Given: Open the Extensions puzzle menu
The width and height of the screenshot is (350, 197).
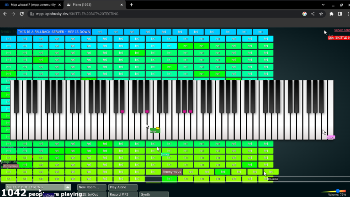Looking at the screenshot, I should pos(331,14).
